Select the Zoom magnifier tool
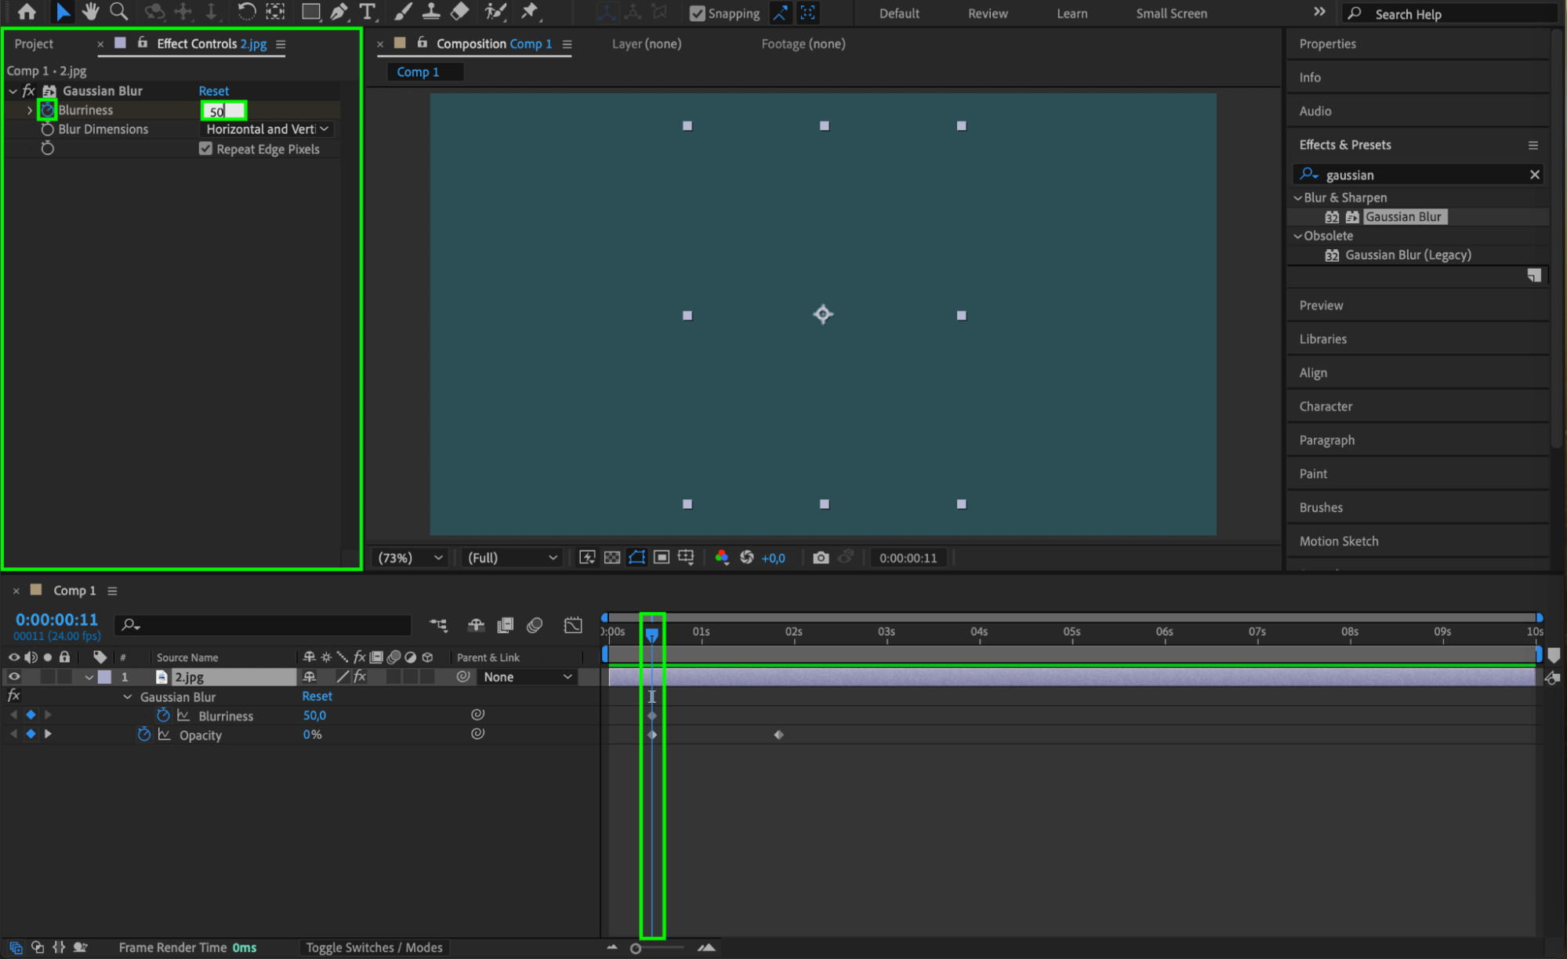 point(118,12)
